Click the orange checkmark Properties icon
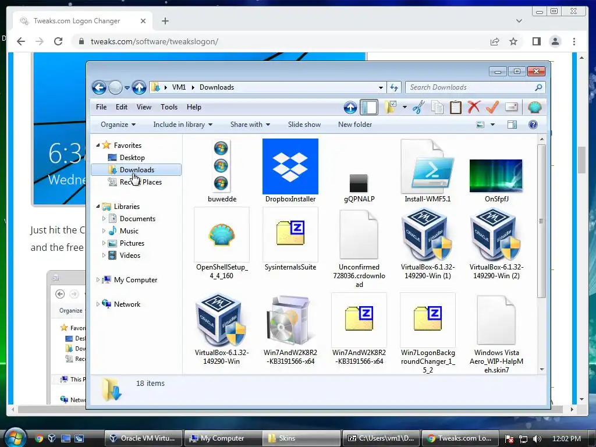Image resolution: width=596 pixels, height=447 pixels. [492, 107]
